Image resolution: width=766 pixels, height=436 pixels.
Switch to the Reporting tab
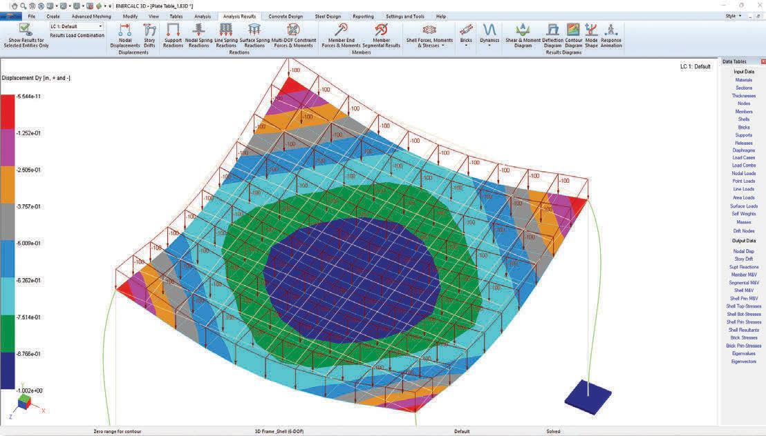[363, 17]
